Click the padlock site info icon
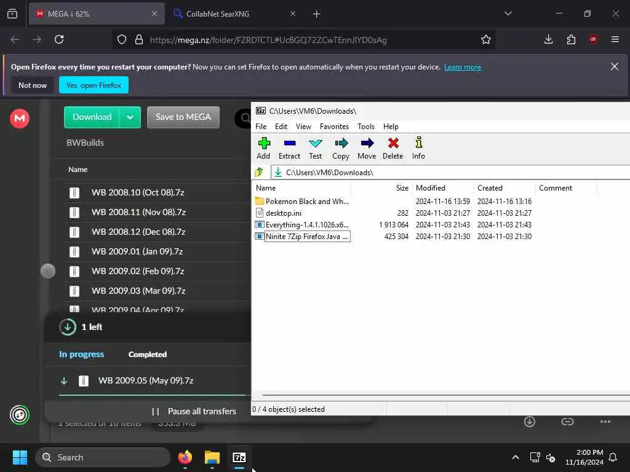The height and width of the screenshot is (472, 630). click(139, 39)
